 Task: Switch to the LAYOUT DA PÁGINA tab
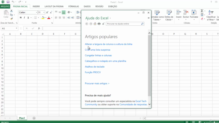tap(54, 6)
